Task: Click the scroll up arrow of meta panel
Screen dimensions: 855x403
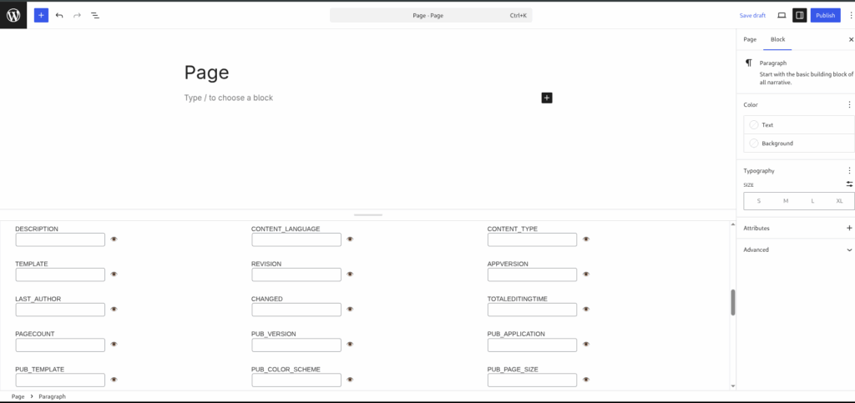Action: coord(733,224)
